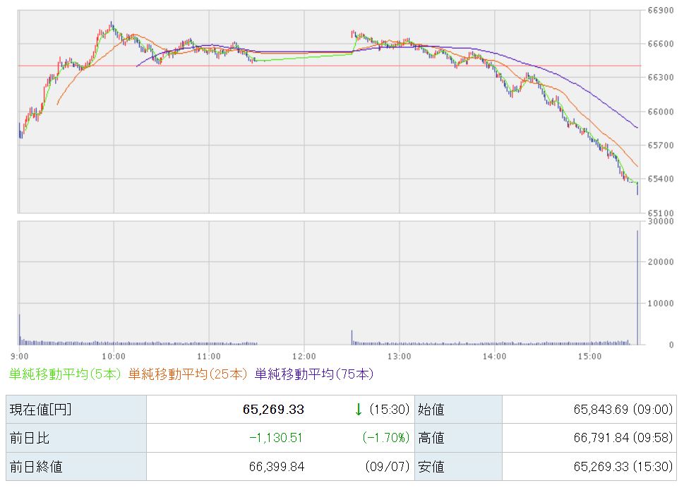The image size is (684, 488).
Task: Click the green down arrow beside 15:30
Action: point(358,410)
